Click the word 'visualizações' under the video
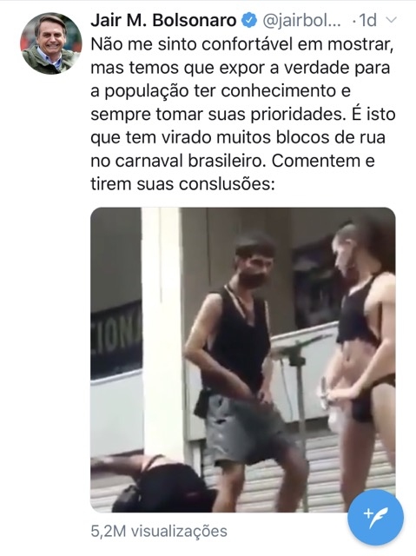The width and height of the screenshot is (416, 556). [179, 531]
